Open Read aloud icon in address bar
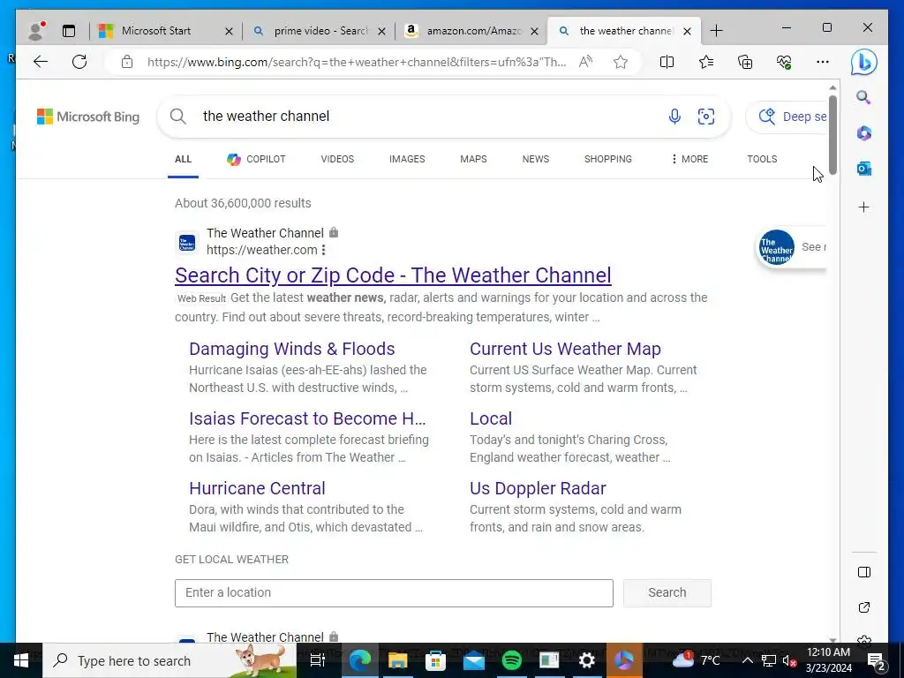The height and width of the screenshot is (678, 904). (586, 62)
